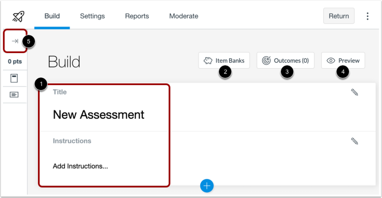Edit the title with pencil icon
The height and width of the screenshot is (198, 382).
(x=354, y=92)
